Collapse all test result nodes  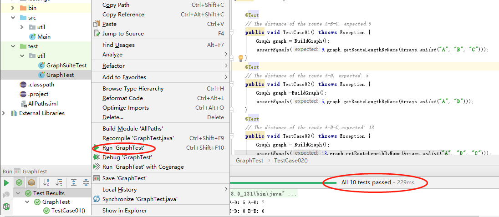click(x=86, y=182)
